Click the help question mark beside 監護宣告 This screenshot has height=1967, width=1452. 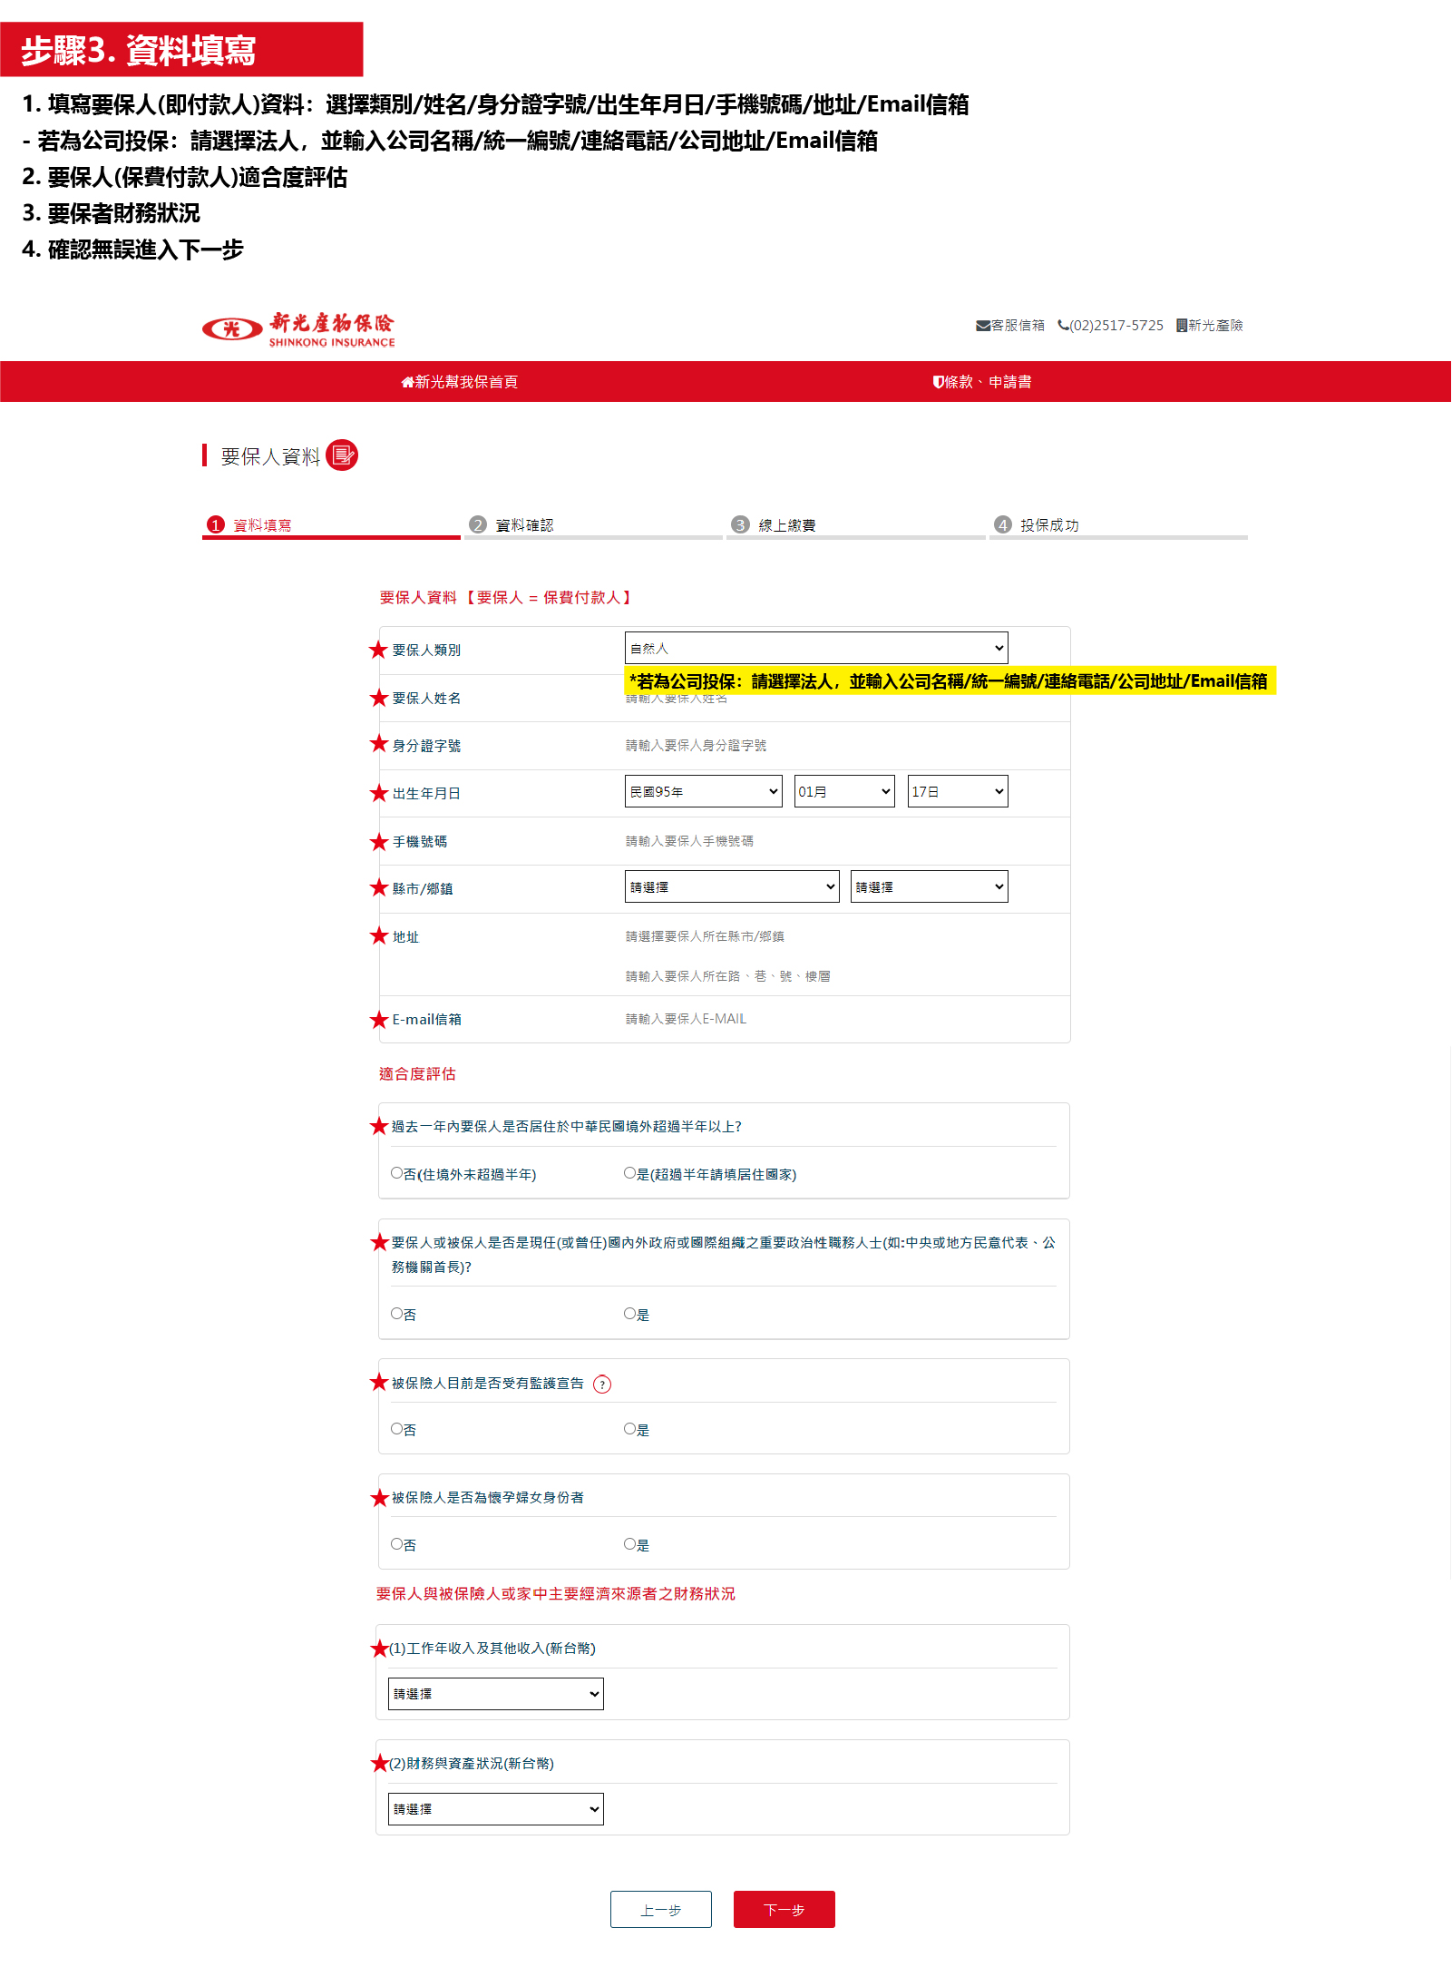point(602,1385)
